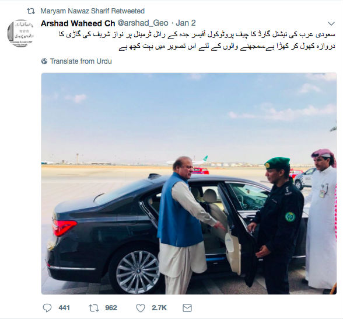This screenshot has width=343, height=319.
Task: Open the @arshad_Geo handle link
Action: pos(143,23)
